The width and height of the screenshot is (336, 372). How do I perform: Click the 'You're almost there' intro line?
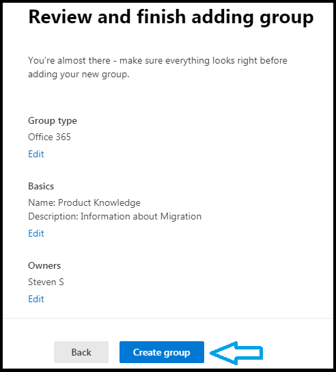pyautogui.click(x=158, y=61)
